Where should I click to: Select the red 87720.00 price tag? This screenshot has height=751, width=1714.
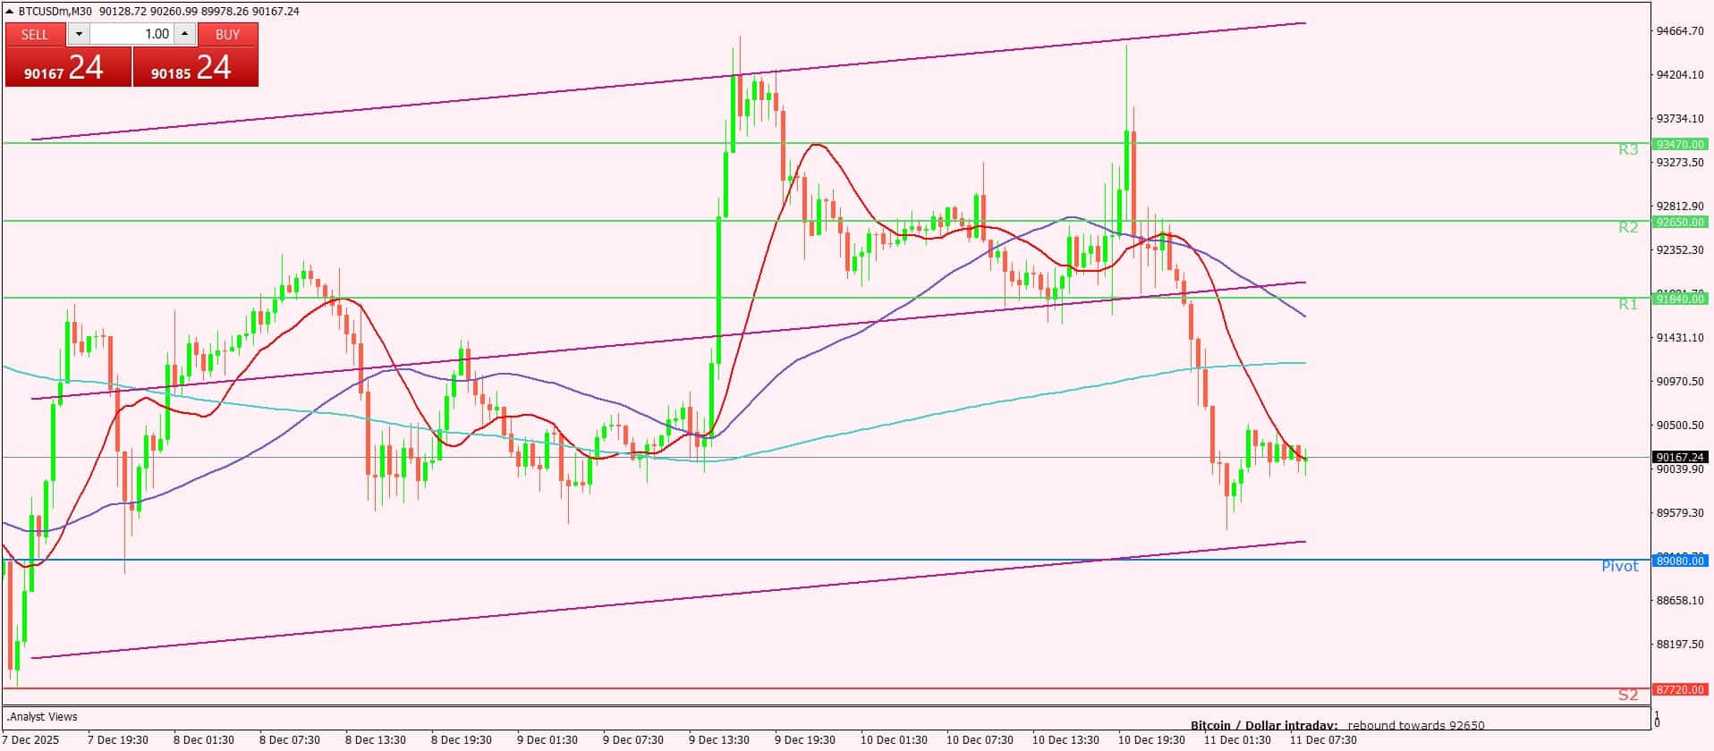[x=1679, y=690]
